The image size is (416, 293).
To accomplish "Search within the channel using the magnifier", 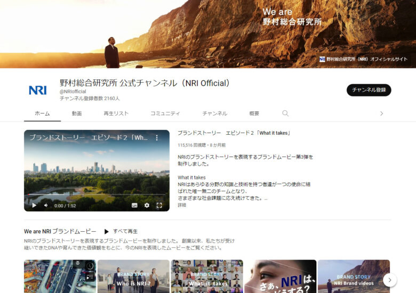I will [285, 113].
